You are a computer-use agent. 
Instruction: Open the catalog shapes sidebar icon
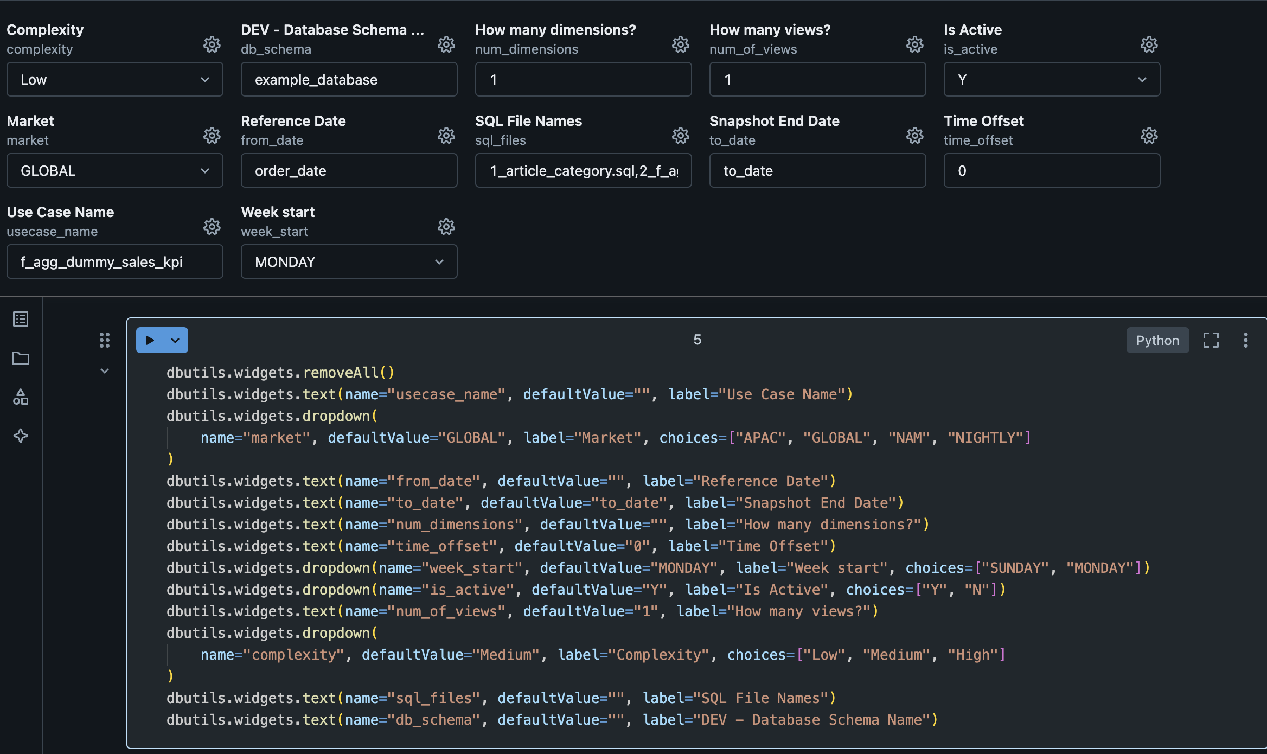click(x=21, y=397)
